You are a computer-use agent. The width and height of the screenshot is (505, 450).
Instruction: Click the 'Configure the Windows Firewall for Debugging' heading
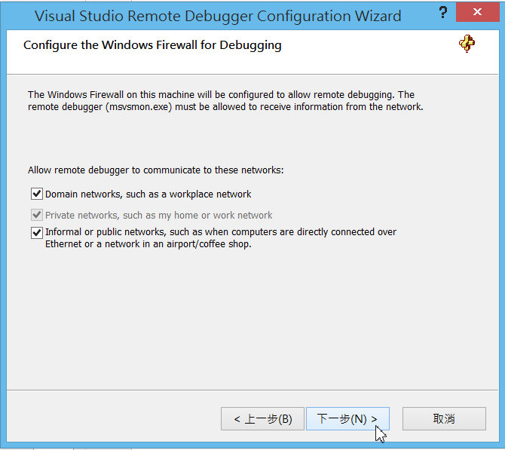(x=152, y=45)
